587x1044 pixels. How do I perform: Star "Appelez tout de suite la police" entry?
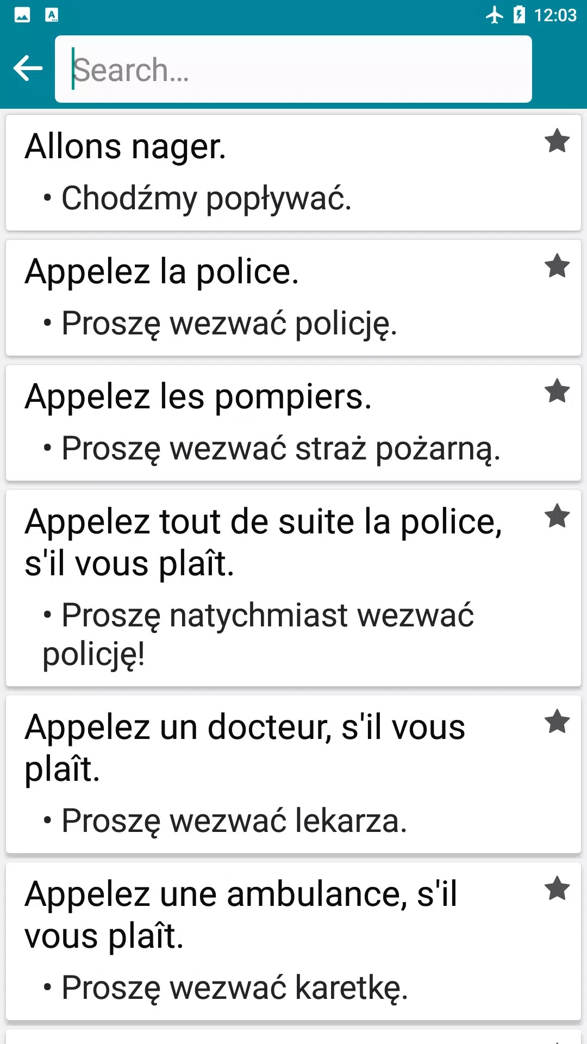tap(557, 517)
